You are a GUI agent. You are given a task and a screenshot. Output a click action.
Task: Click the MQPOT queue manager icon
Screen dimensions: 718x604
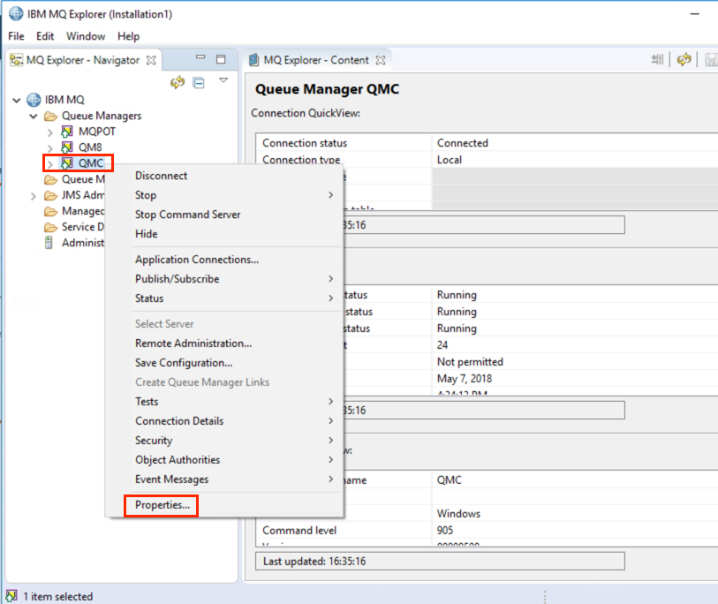(67, 132)
